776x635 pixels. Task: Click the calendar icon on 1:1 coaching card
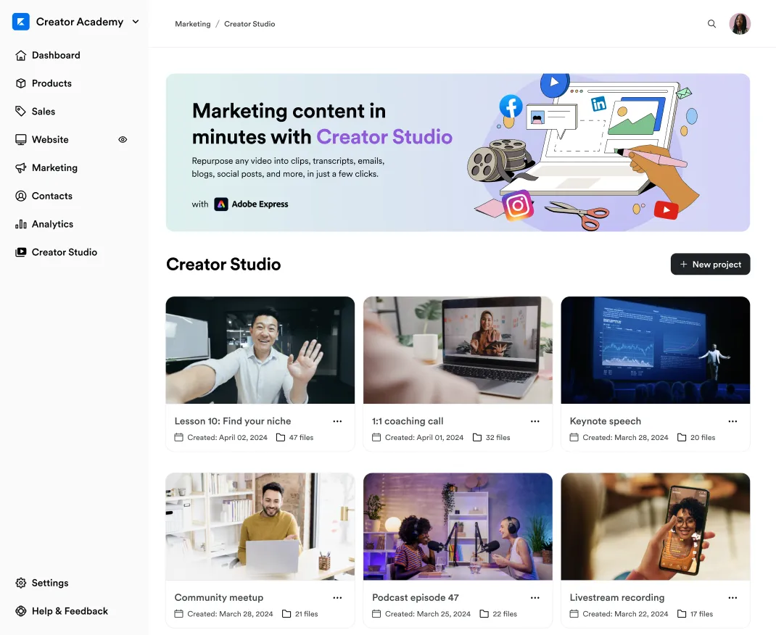(x=376, y=438)
